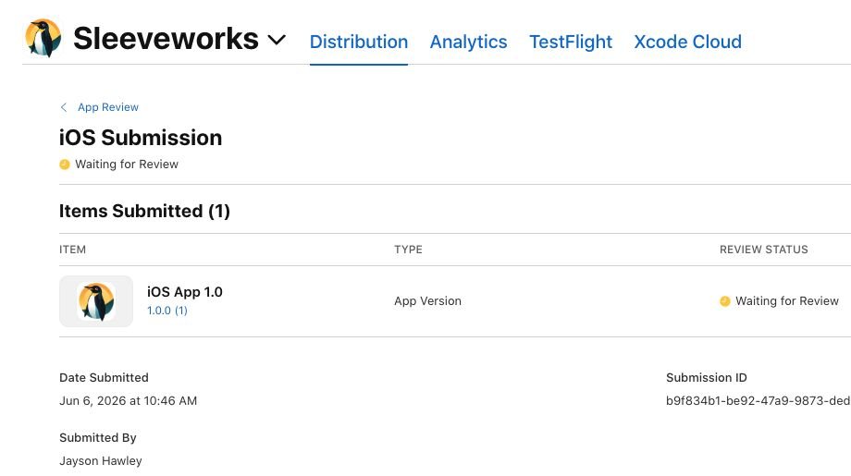
Task: Click the yellow status dot under iOS Submission
Action: [x=65, y=165]
